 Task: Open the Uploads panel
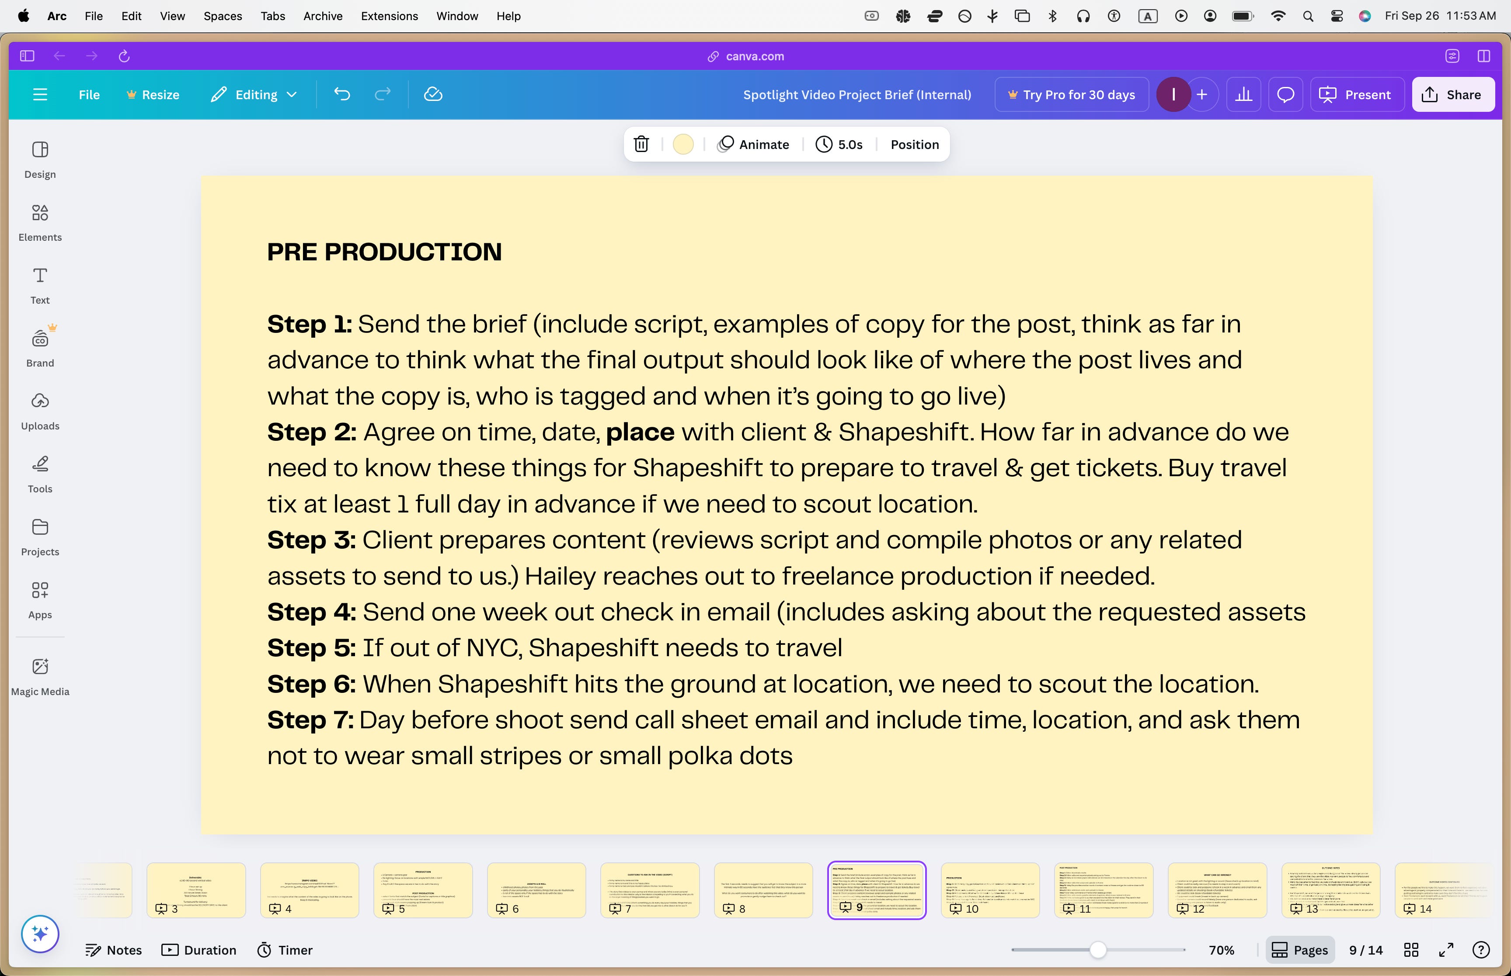click(x=40, y=411)
